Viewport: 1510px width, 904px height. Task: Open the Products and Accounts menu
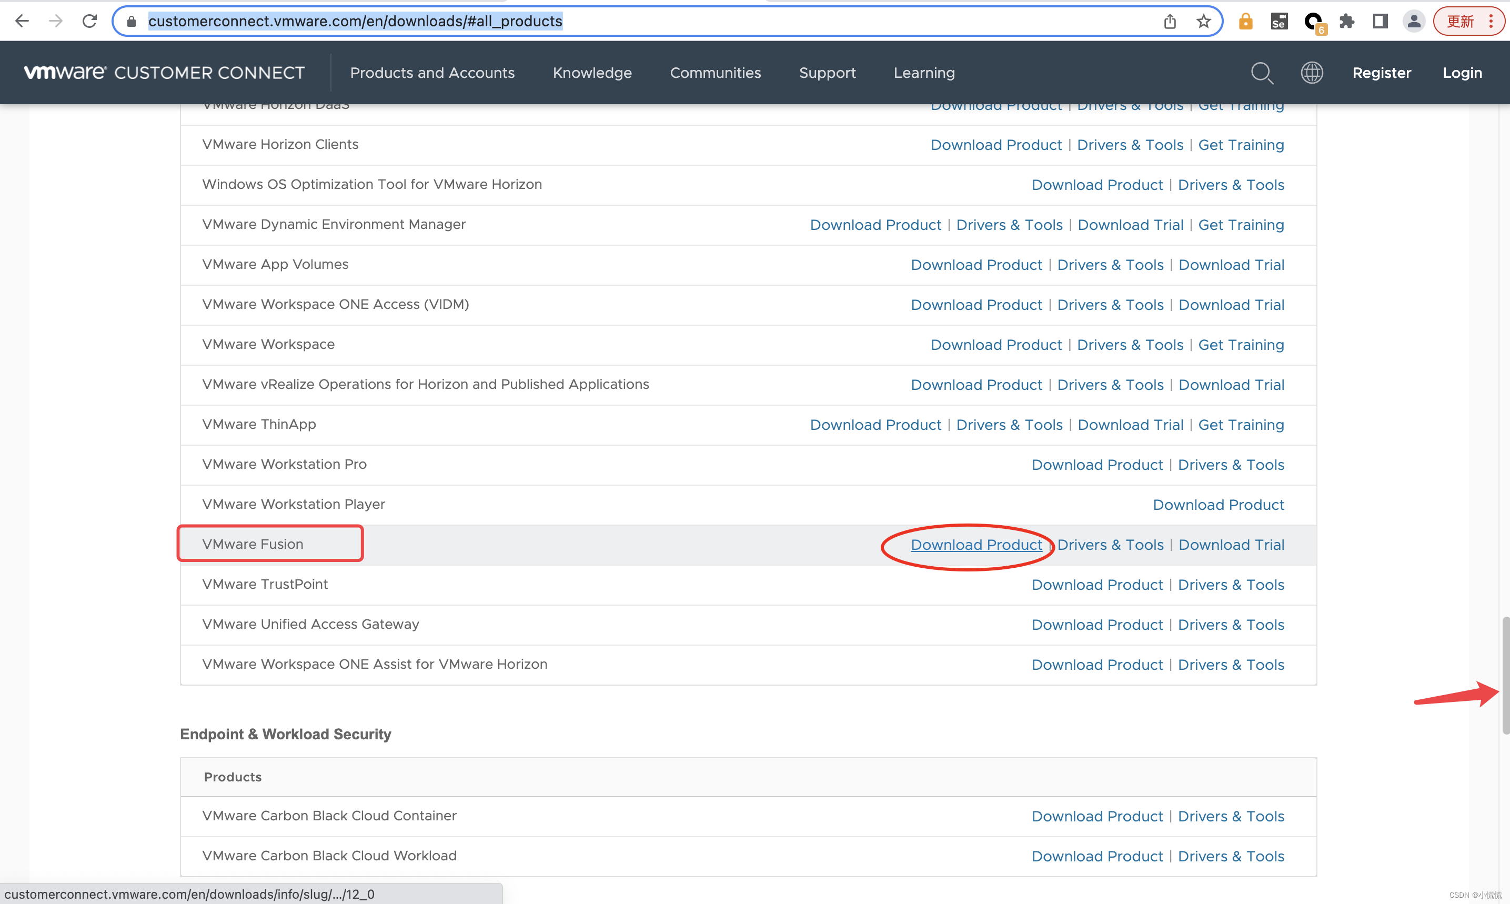(x=432, y=73)
